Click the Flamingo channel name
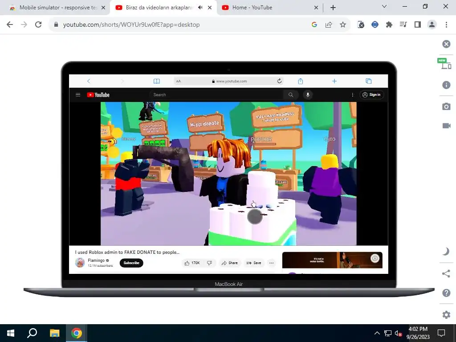The width and height of the screenshot is (456, 342). coord(96,260)
